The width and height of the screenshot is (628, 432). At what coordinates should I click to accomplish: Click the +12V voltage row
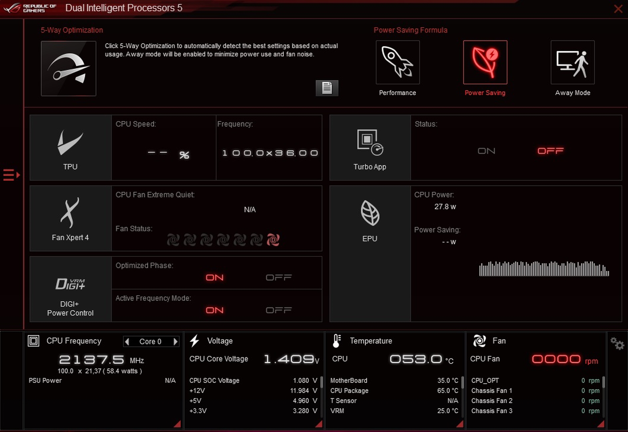point(253,390)
